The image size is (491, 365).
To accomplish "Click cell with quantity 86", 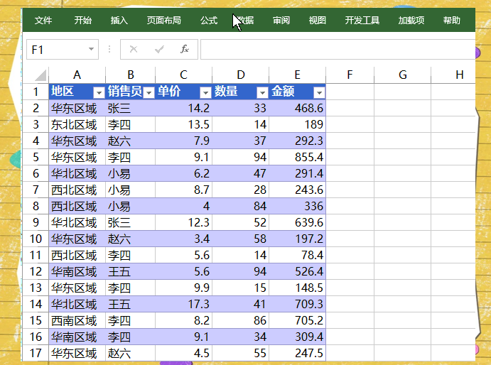I will pyautogui.click(x=240, y=320).
